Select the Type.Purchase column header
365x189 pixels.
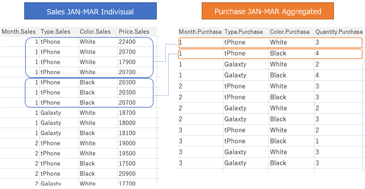coord(243,32)
